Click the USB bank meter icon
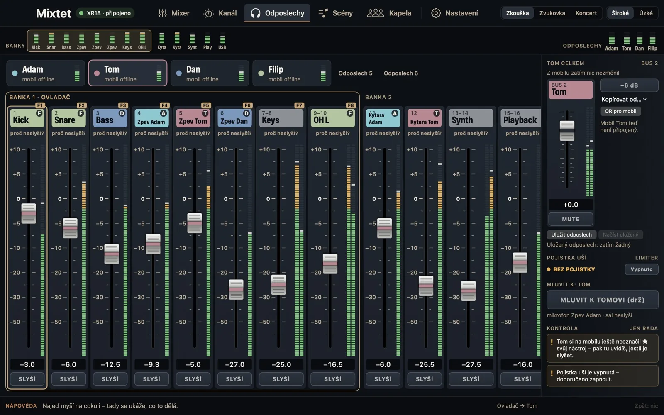Viewport: 664px width, 415px height. click(222, 41)
